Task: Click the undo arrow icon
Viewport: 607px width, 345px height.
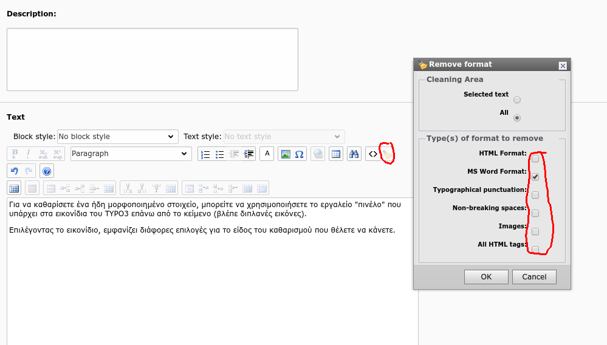Action: pos(14,171)
